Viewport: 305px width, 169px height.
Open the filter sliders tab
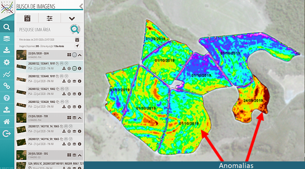coord(50,18)
